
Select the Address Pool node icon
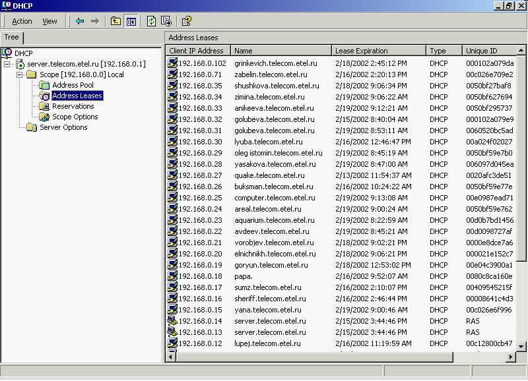coord(44,85)
